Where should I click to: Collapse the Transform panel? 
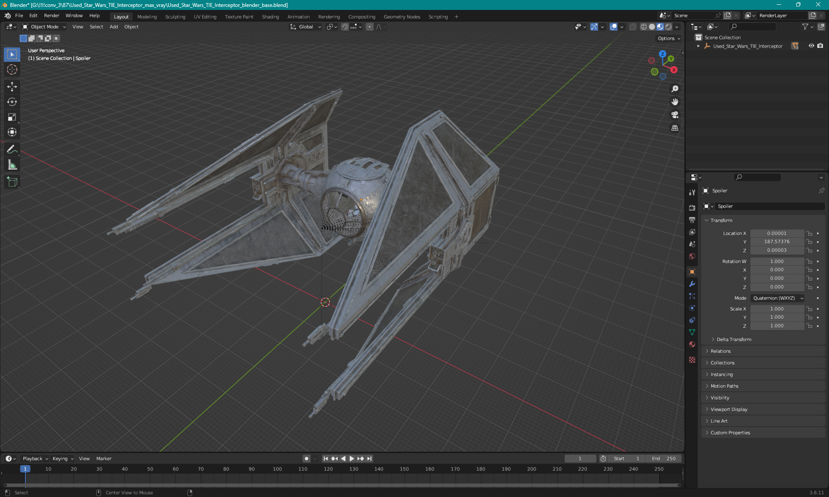(721, 220)
